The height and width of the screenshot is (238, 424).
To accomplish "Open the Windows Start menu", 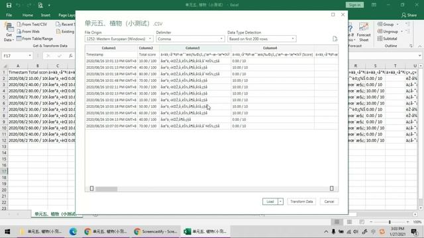I will coord(7,231).
